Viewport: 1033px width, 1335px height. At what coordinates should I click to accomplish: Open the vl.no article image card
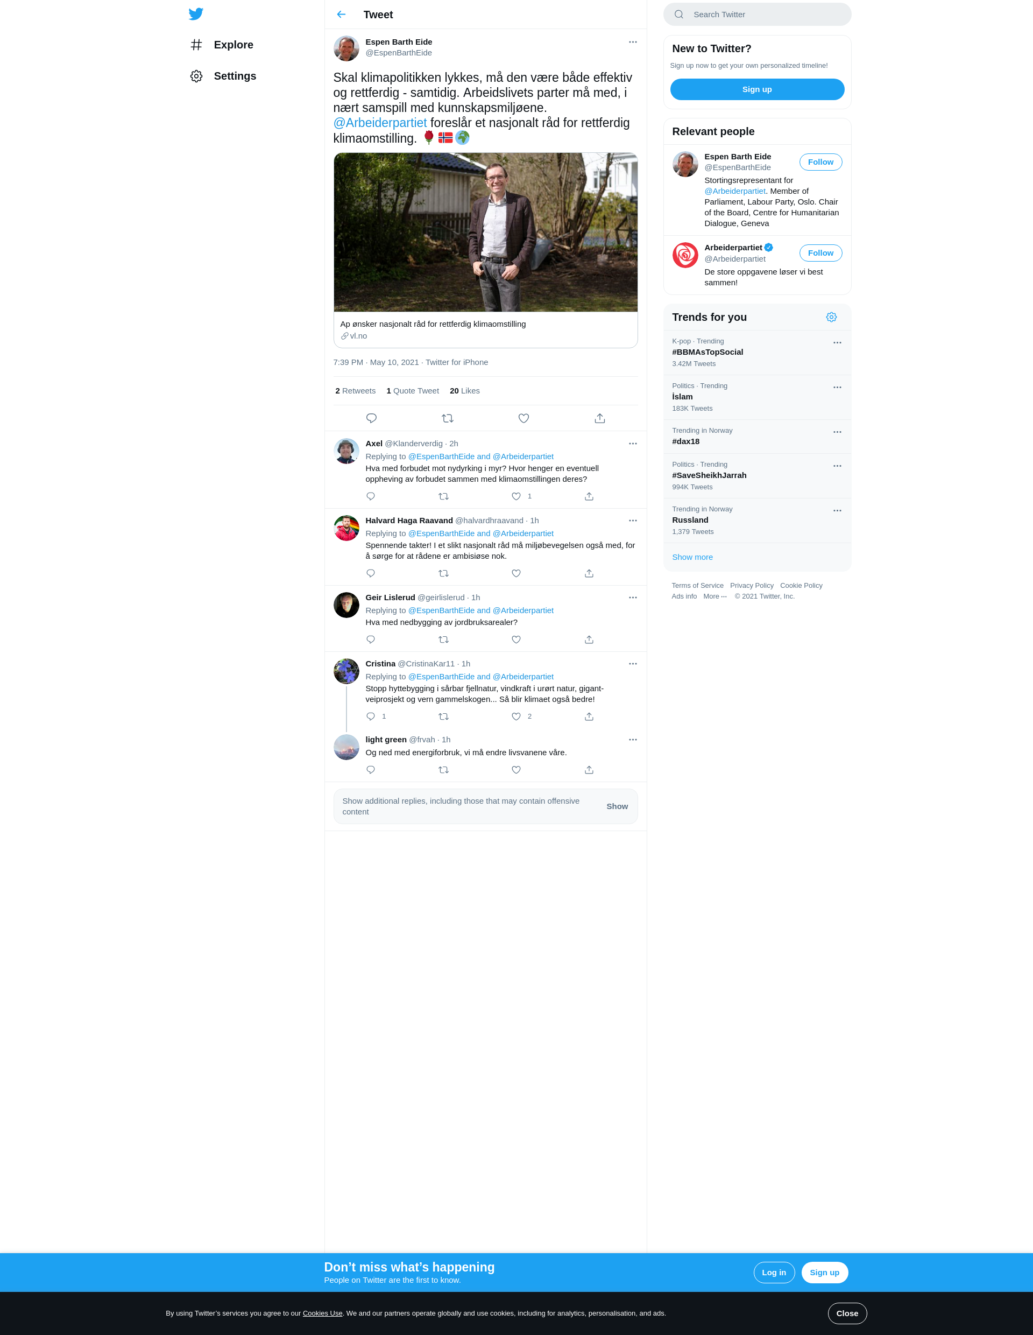486,233
